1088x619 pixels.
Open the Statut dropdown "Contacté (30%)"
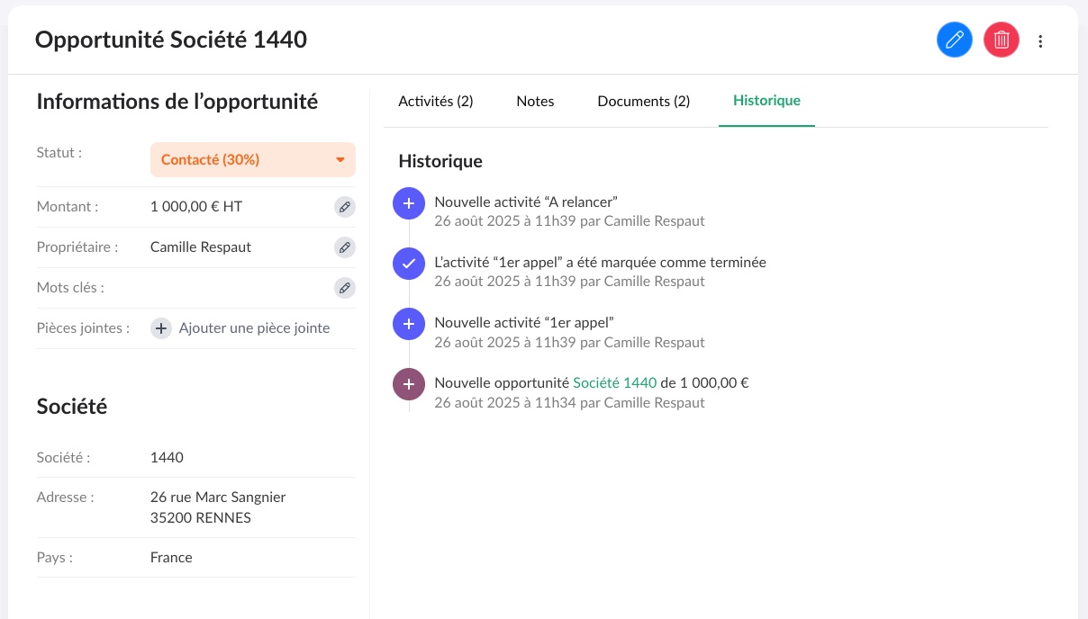(243, 160)
